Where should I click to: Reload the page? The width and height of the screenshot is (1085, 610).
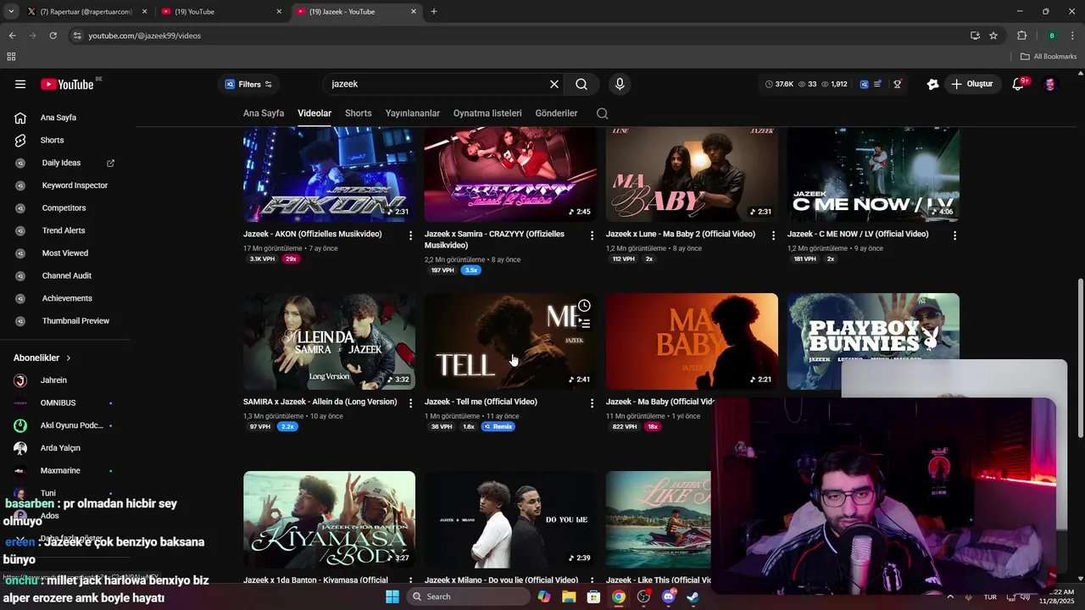(53, 36)
